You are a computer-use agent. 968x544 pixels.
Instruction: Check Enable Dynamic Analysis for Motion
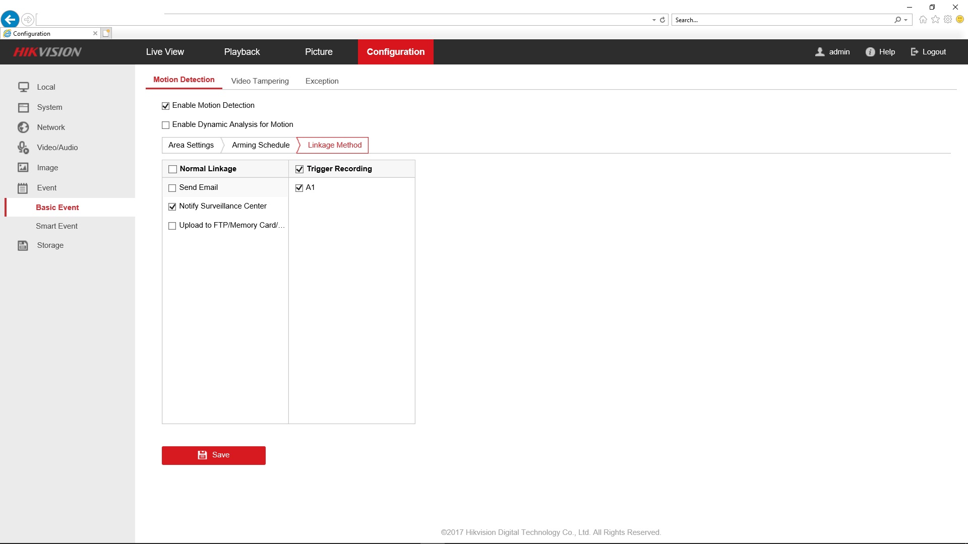[x=165, y=125]
